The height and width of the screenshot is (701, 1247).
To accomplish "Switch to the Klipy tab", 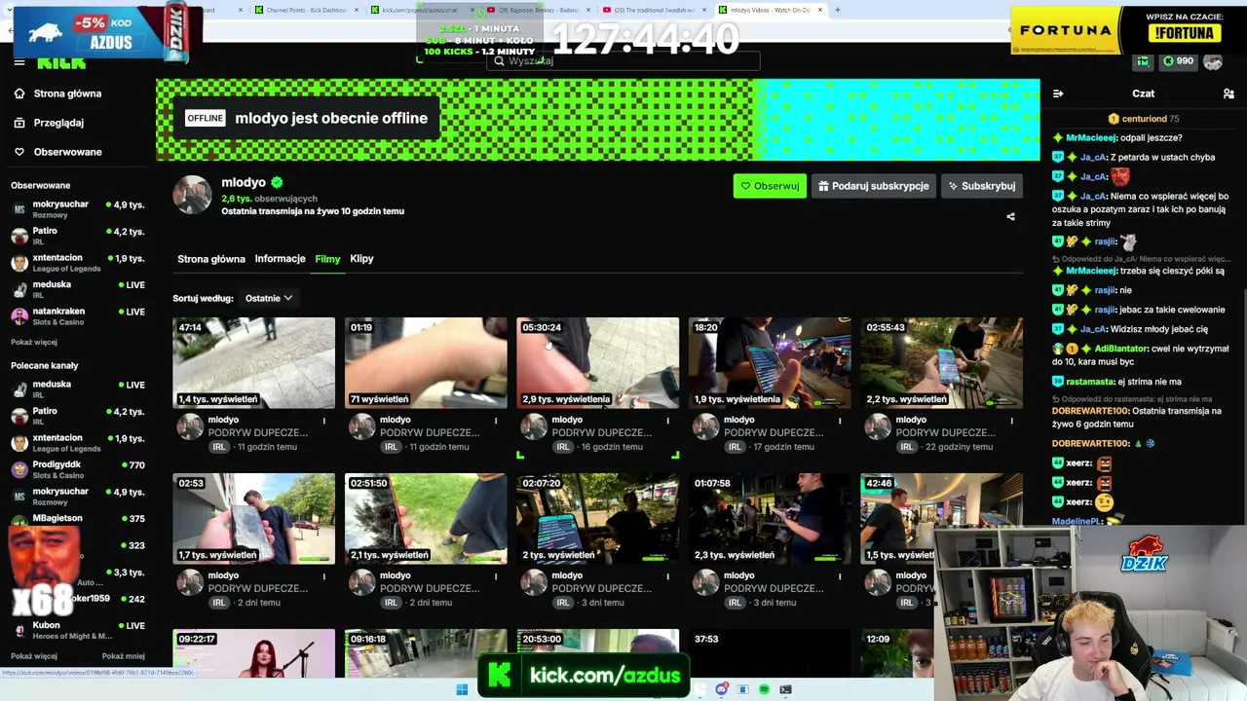I will pos(361,259).
